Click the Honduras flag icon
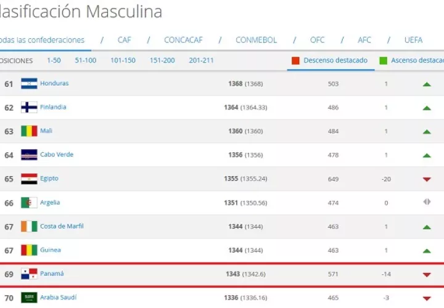 point(29,84)
